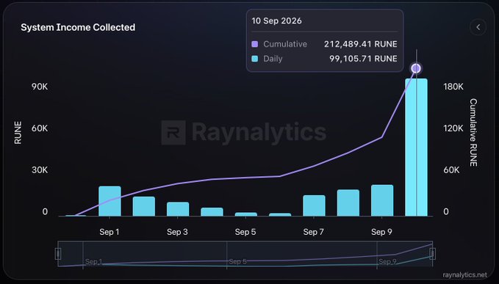Click the Sep 9 x-axis label

point(381,232)
